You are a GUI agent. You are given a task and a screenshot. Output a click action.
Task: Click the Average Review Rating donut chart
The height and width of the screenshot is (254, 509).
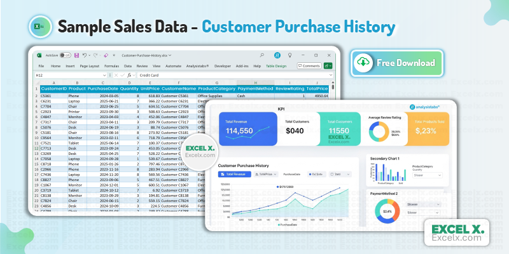379,131
